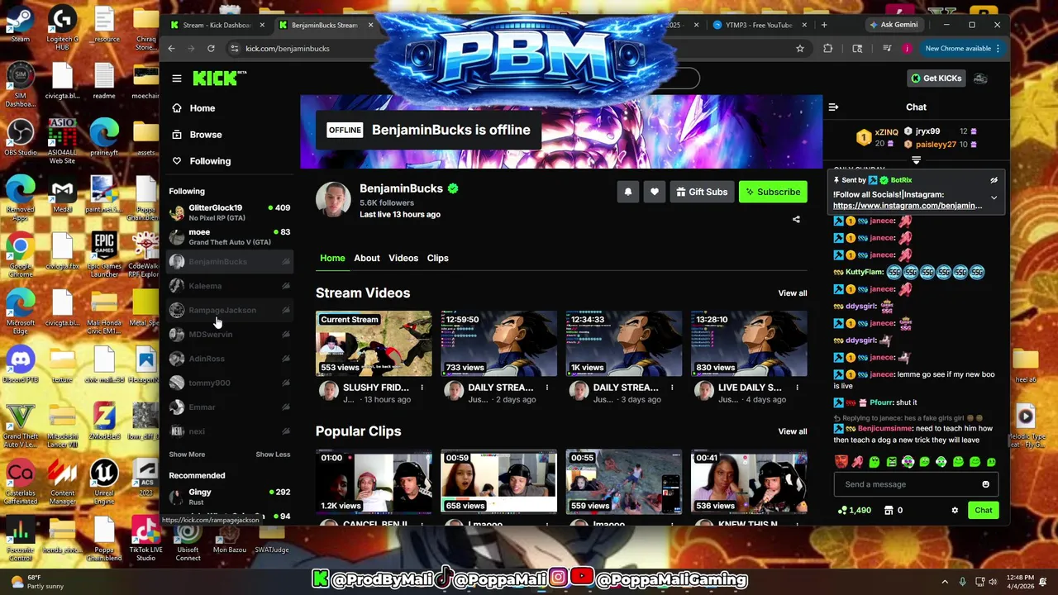Click green Chat send button
This screenshot has width=1058, height=595.
pyautogui.click(x=983, y=511)
